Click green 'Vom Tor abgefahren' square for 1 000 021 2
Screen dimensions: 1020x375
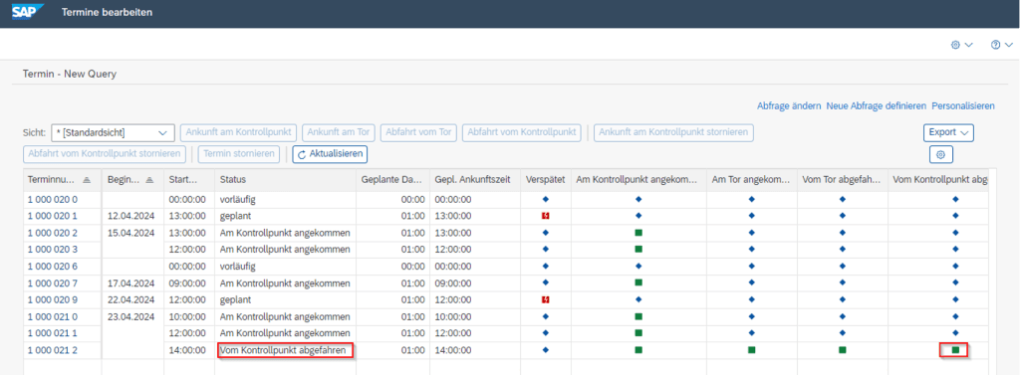coord(843,350)
